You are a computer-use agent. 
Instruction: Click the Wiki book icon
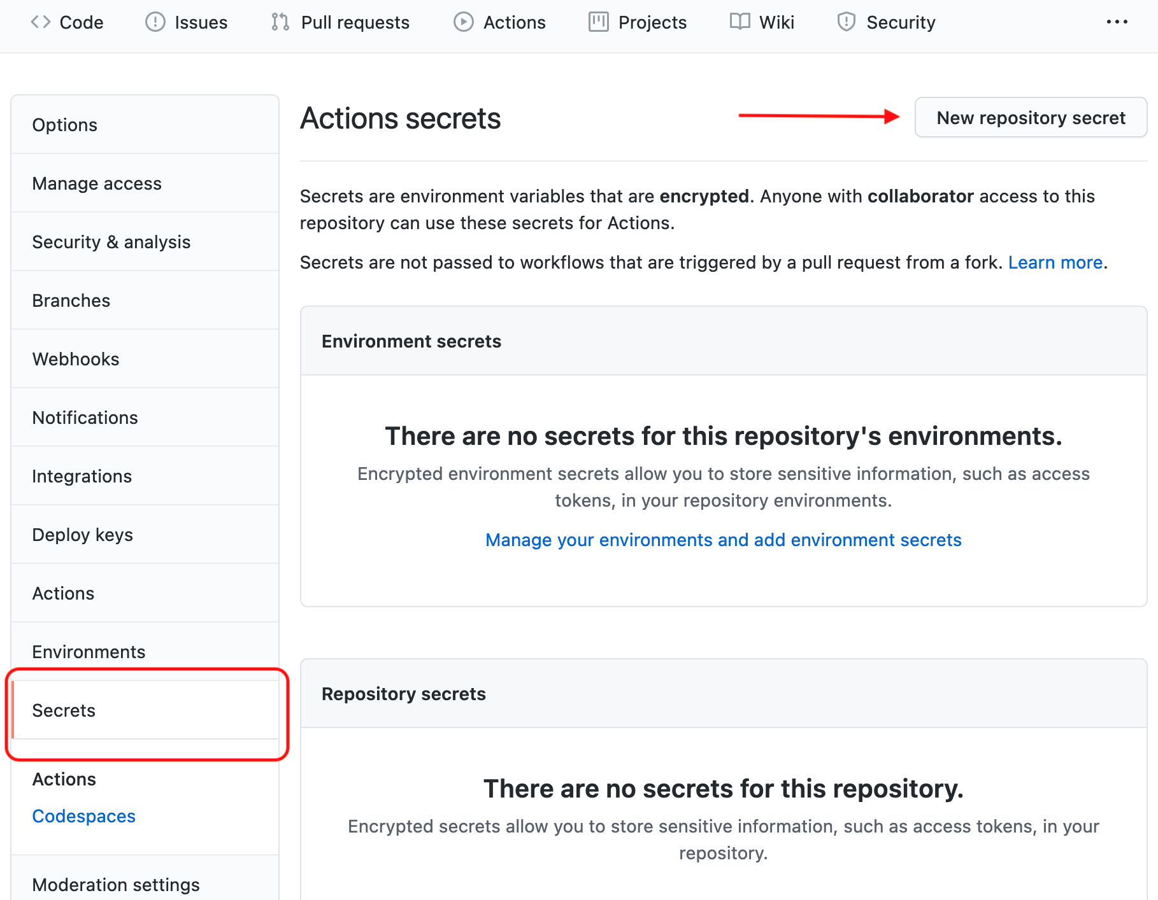(x=740, y=22)
